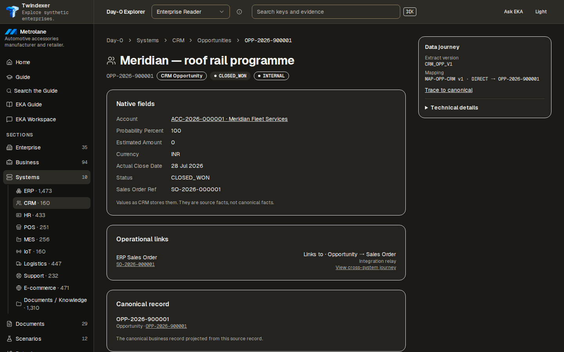
Task: Click the Actual Close Date 28 Jul 2026
Action: 187,166
